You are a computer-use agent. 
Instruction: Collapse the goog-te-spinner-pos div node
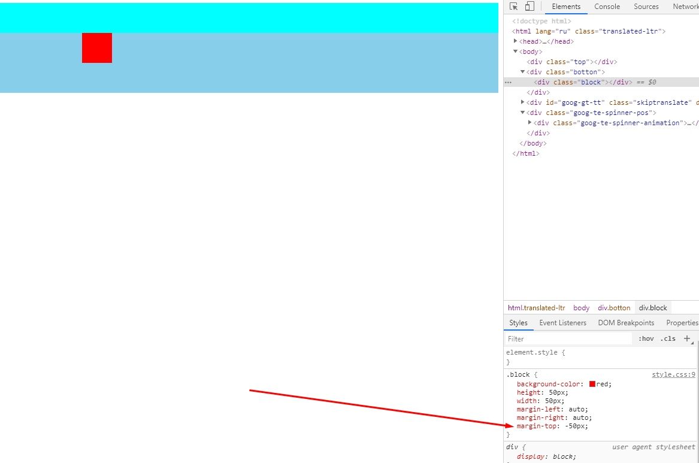pos(522,112)
